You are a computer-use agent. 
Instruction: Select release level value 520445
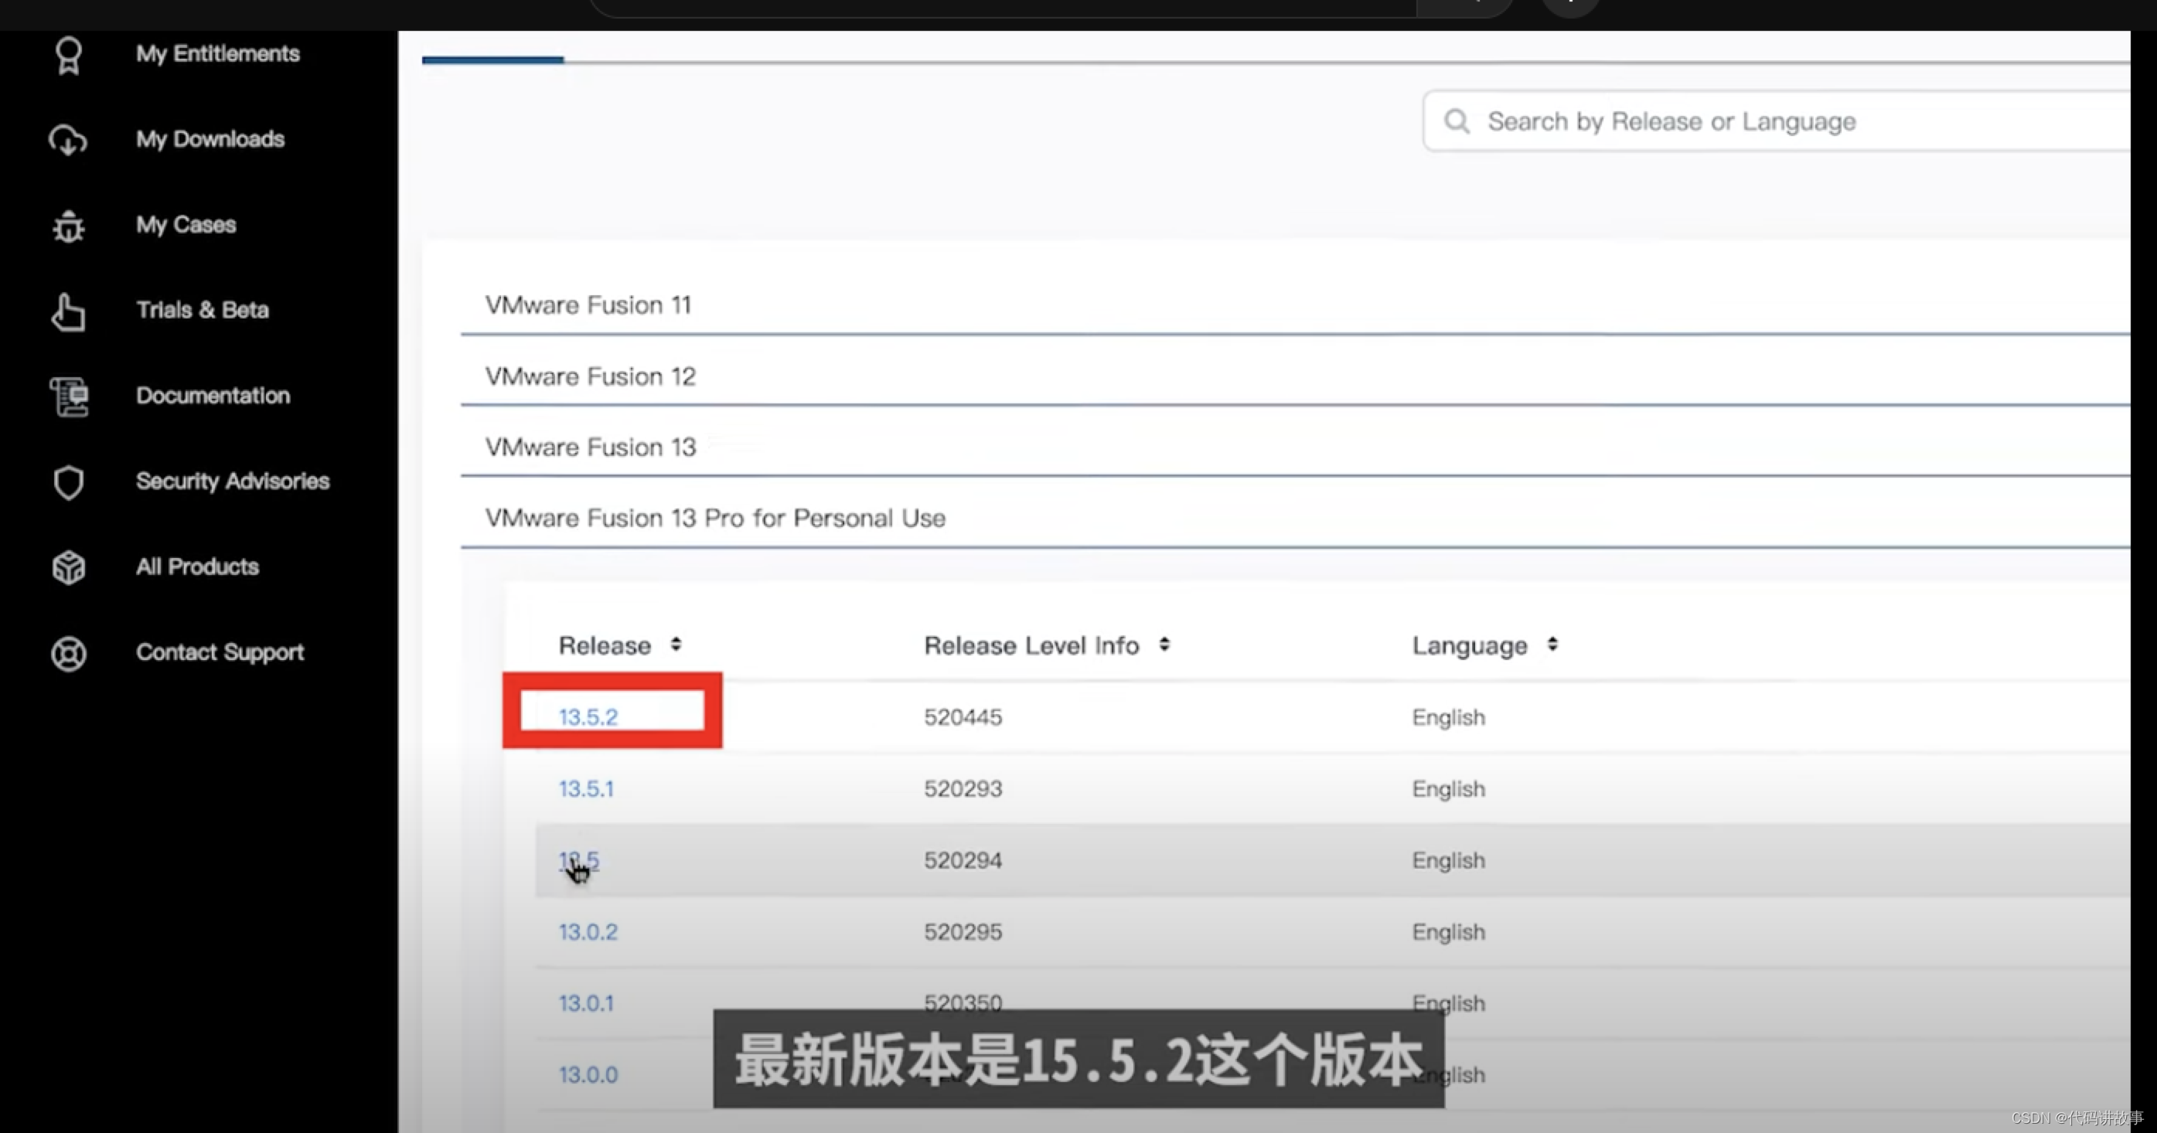pyautogui.click(x=963, y=717)
